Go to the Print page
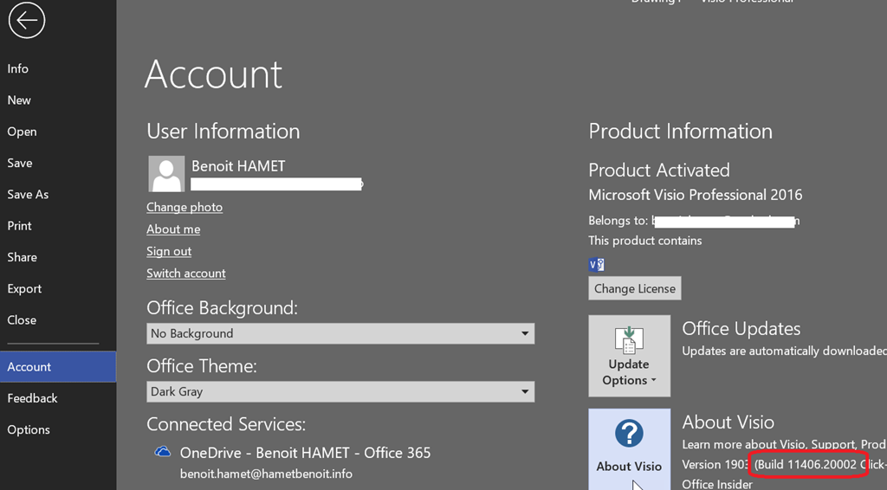This screenshot has width=887, height=490. 20,226
